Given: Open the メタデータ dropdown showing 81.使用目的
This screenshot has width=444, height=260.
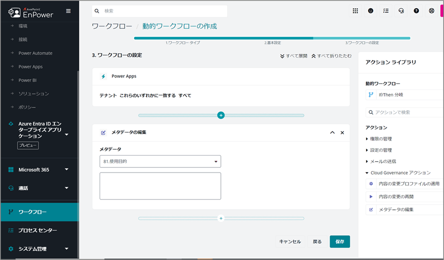Looking at the screenshot, I should pos(160,161).
